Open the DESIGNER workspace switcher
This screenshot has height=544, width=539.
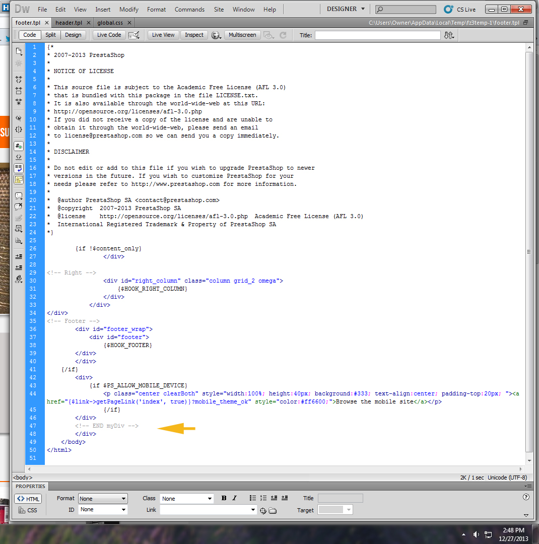[x=346, y=9]
